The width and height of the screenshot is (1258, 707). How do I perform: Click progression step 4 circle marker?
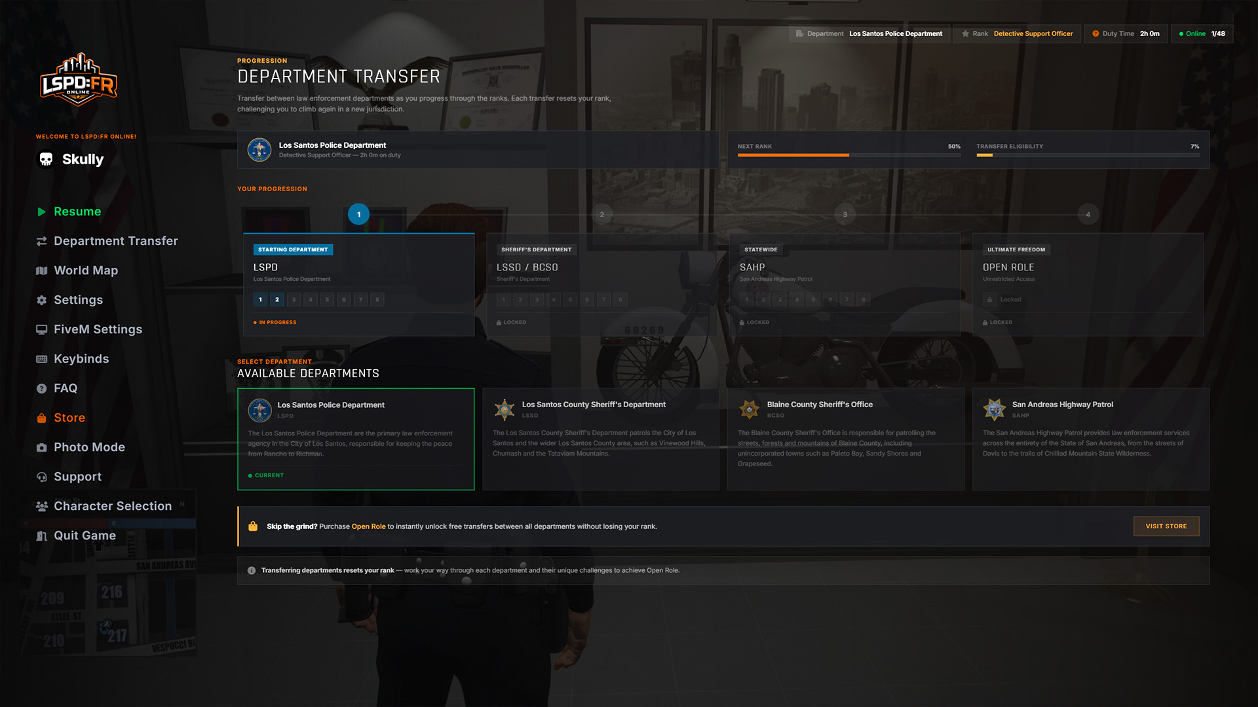click(x=1088, y=214)
